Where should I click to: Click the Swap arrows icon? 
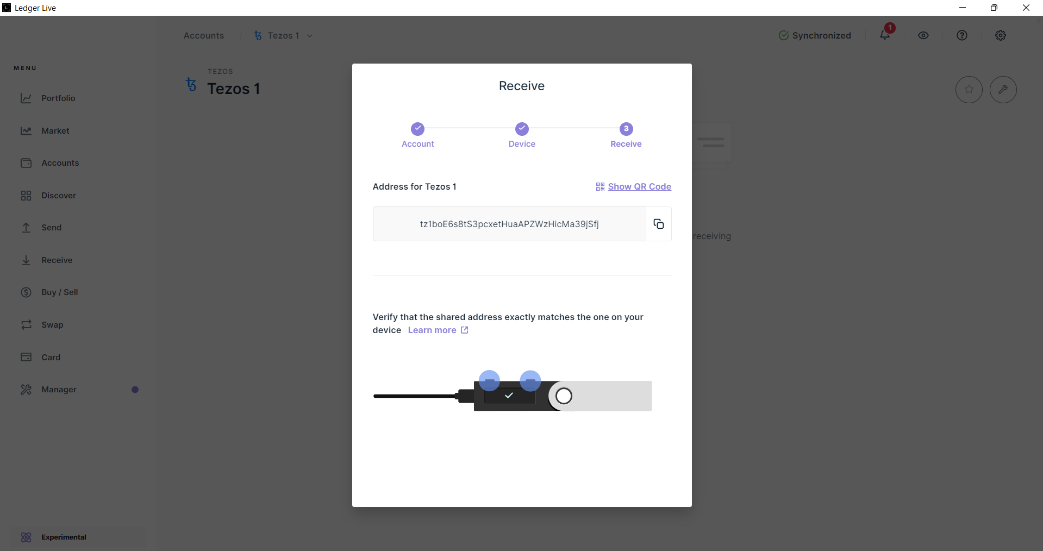(26, 325)
